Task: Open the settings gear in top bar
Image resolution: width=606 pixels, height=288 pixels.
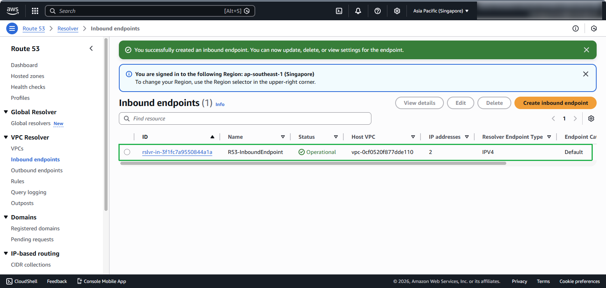Action: pos(397,11)
